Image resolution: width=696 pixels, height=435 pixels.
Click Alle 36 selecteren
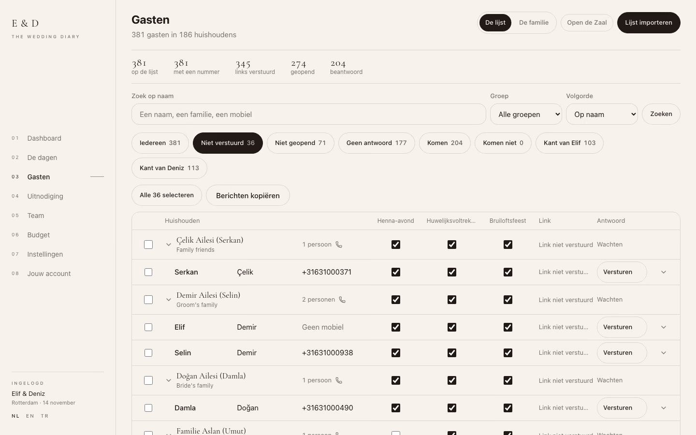click(167, 195)
